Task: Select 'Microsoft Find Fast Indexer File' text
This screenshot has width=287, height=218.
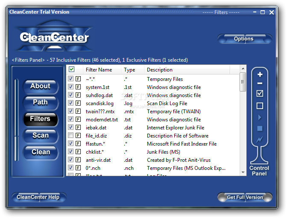Action: (182, 144)
